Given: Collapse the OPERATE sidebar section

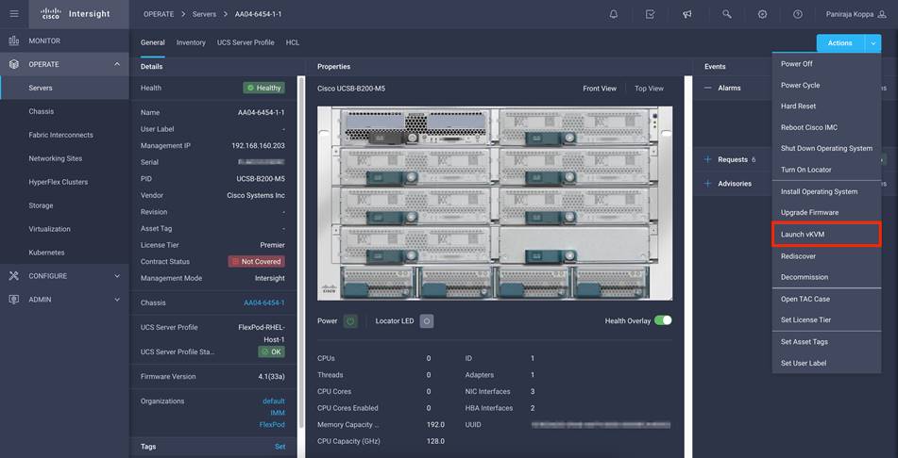Looking at the screenshot, I should 117,64.
